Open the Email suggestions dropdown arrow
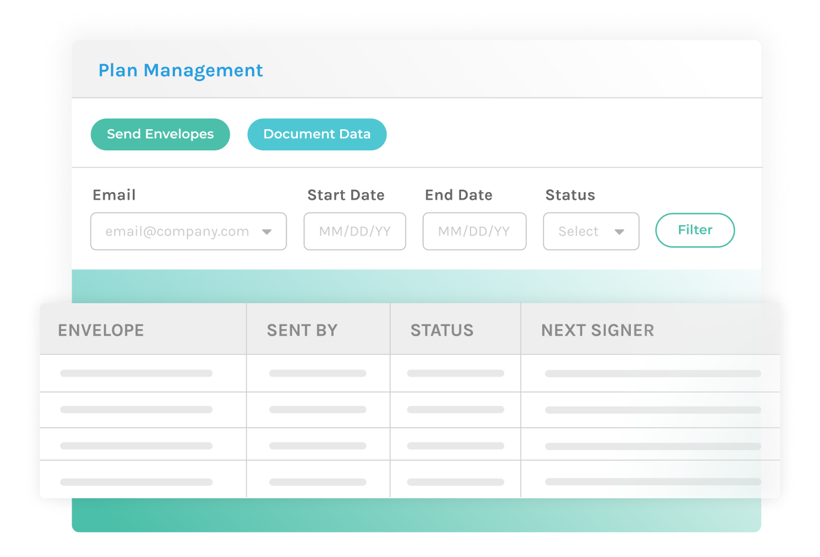820x557 pixels. (x=268, y=231)
